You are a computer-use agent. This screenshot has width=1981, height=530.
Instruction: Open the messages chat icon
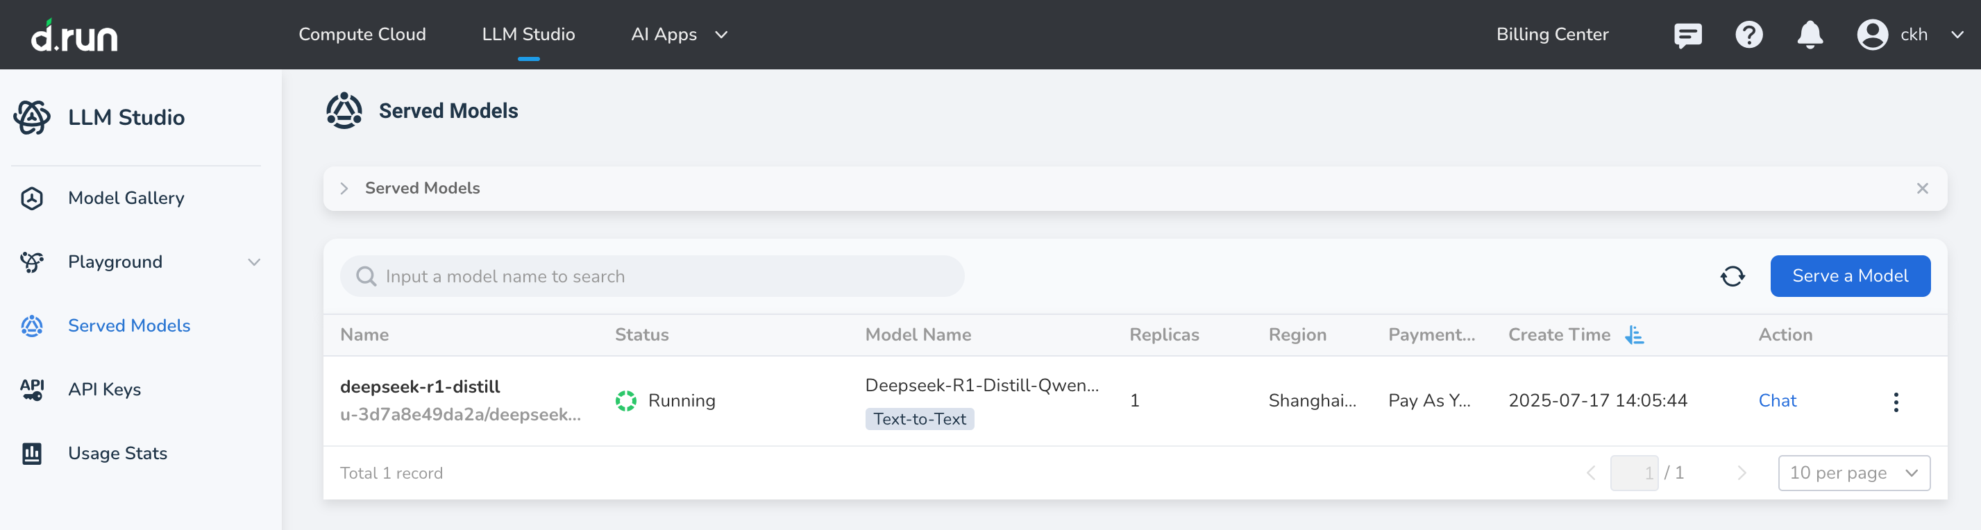coord(1687,35)
